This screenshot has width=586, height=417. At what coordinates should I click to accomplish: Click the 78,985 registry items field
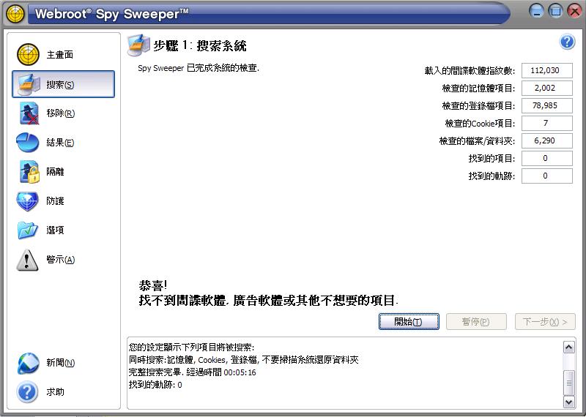546,105
